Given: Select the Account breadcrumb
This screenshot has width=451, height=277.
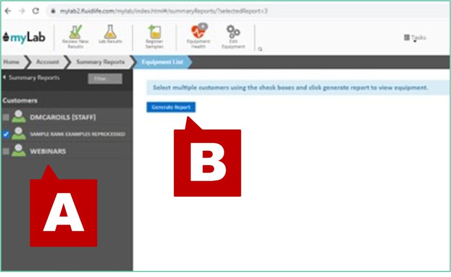Looking at the screenshot, I should [47, 62].
